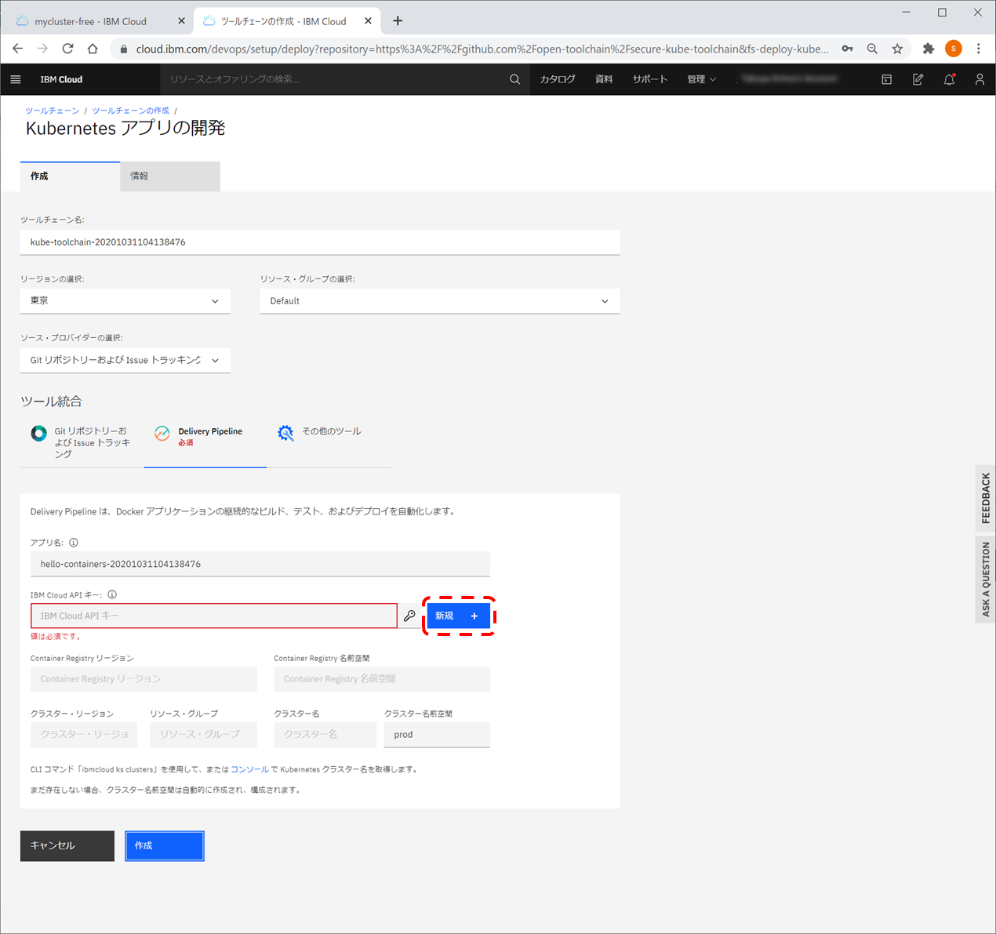Click the blue 作成 button
The height and width of the screenshot is (934, 996).
(165, 846)
